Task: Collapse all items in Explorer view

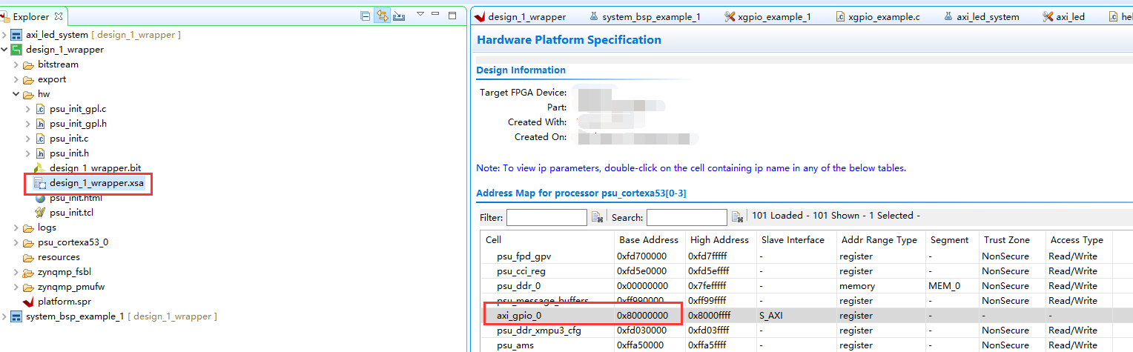Action: [364, 16]
